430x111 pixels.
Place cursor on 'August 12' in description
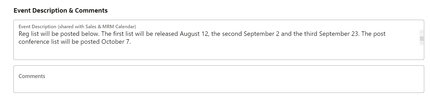pyautogui.click(x=194, y=34)
